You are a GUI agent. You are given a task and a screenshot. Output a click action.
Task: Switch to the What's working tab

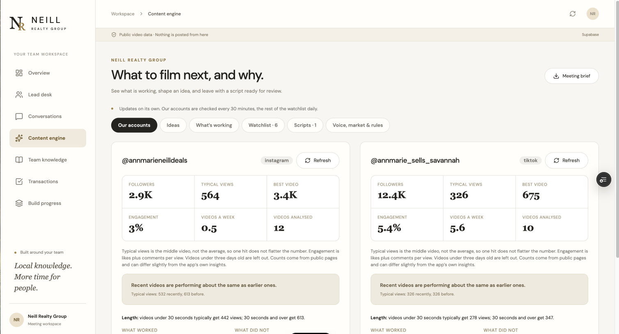[214, 125]
